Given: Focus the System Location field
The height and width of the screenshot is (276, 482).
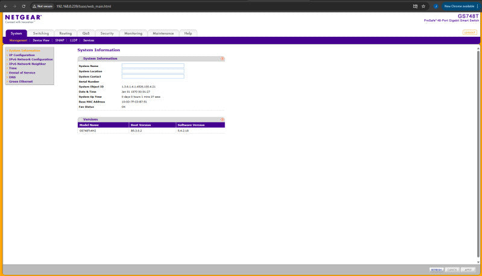Looking at the screenshot, I should click(x=153, y=71).
